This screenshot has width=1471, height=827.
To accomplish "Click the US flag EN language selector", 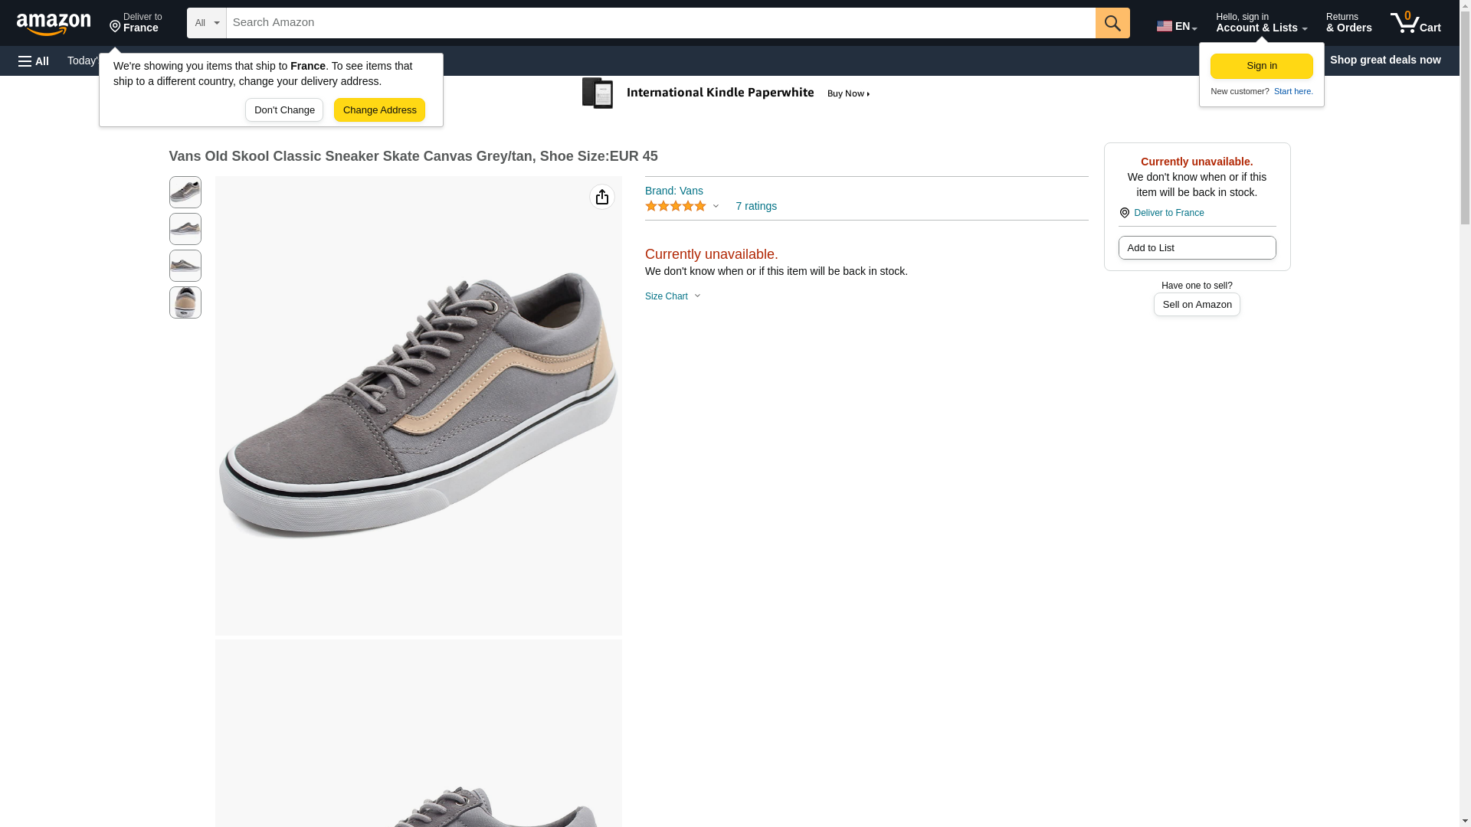I will click(x=1176, y=25).
